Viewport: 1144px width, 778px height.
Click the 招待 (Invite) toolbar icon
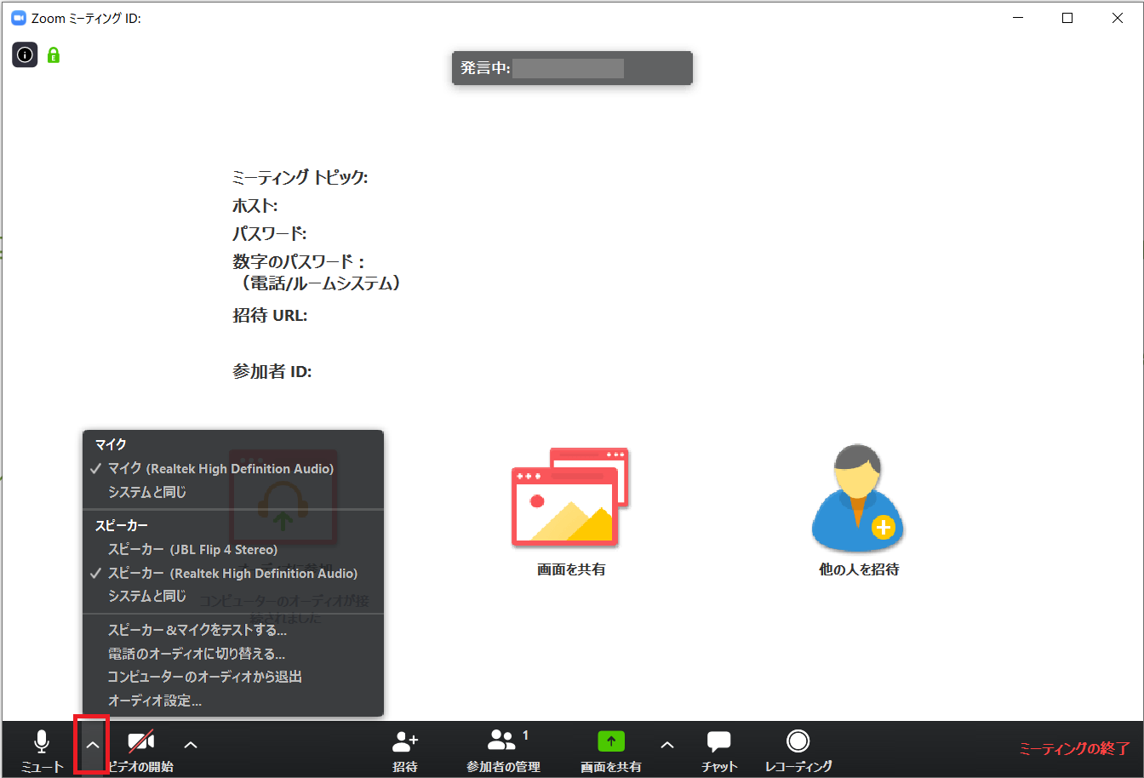click(404, 747)
